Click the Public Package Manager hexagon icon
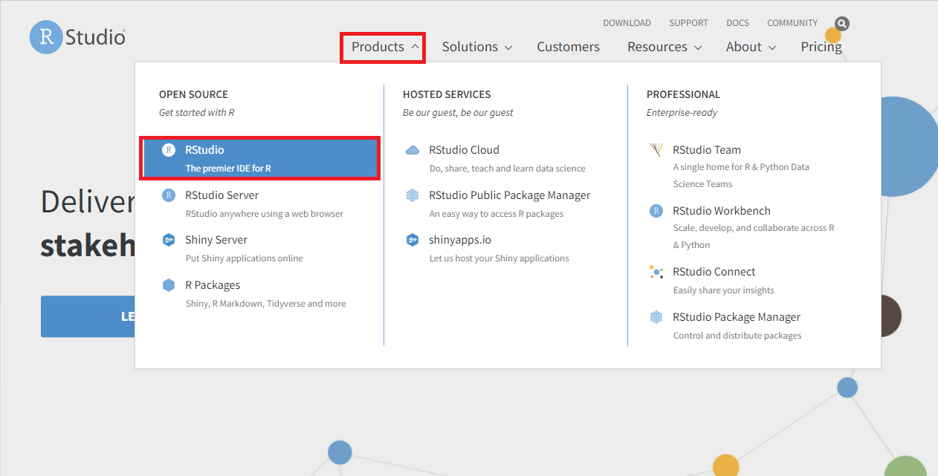This screenshot has width=938, height=476. pyautogui.click(x=413, y=195)
